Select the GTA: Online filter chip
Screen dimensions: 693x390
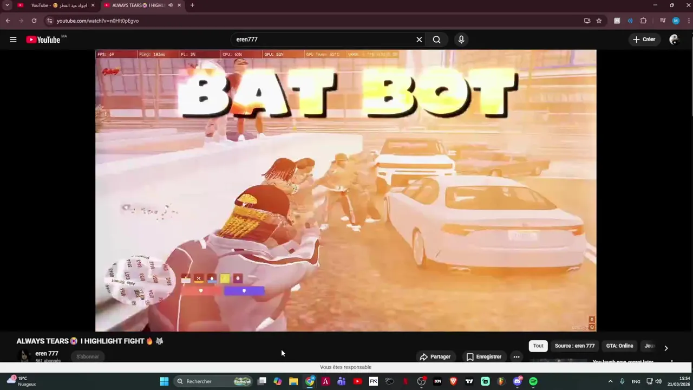(x=619, y=346)
